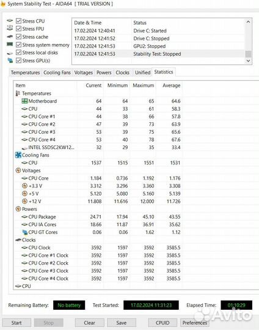Viewport: 259px width, 330px height.
Task: Disable Stress system memory checkbox
Action: pos(18,45)
